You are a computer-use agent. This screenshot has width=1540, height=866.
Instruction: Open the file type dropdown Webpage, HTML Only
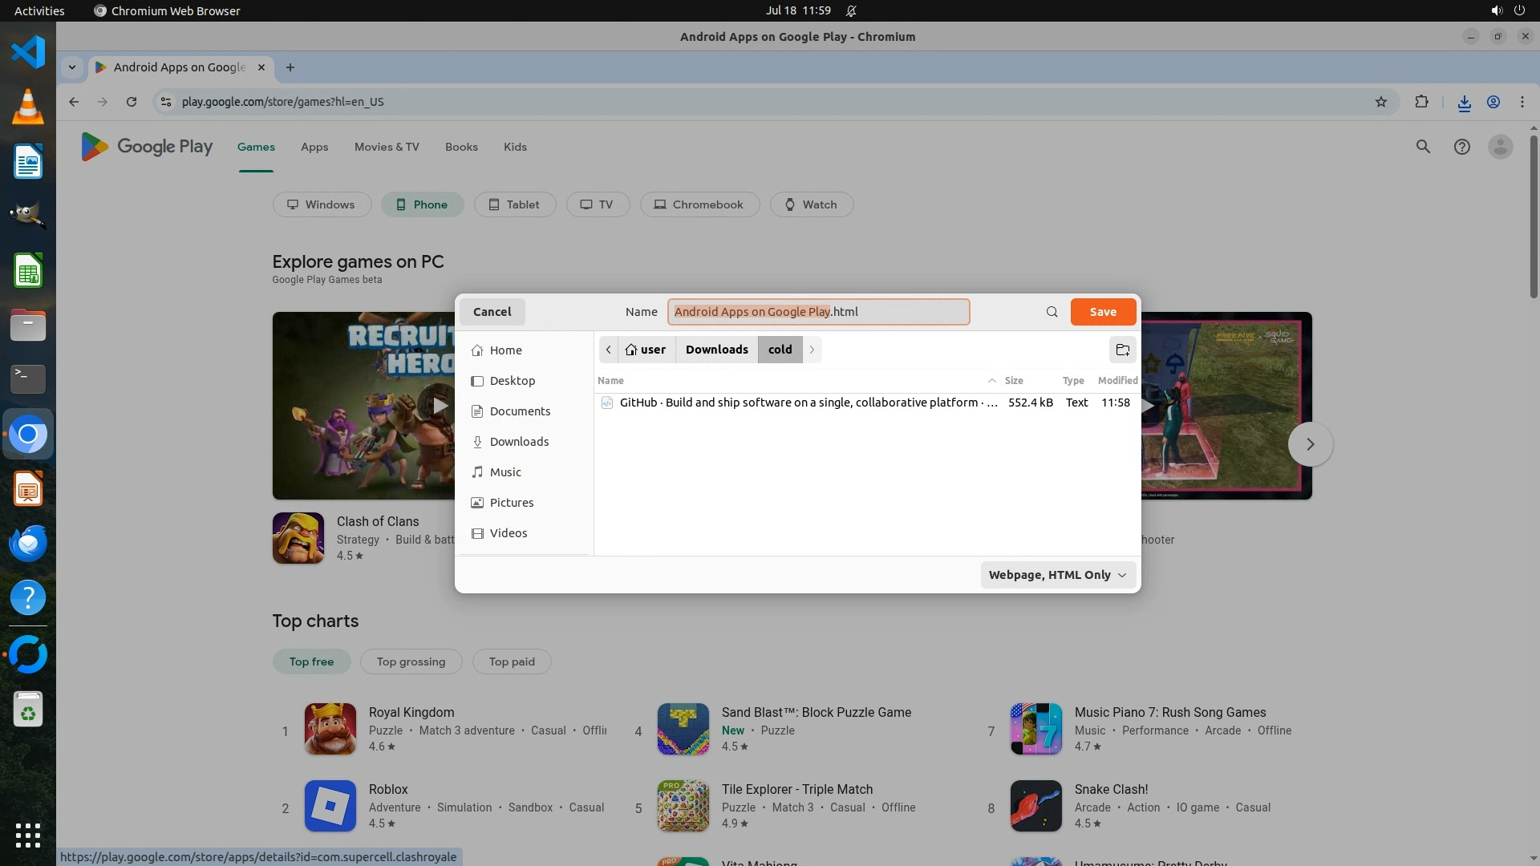1057,575
